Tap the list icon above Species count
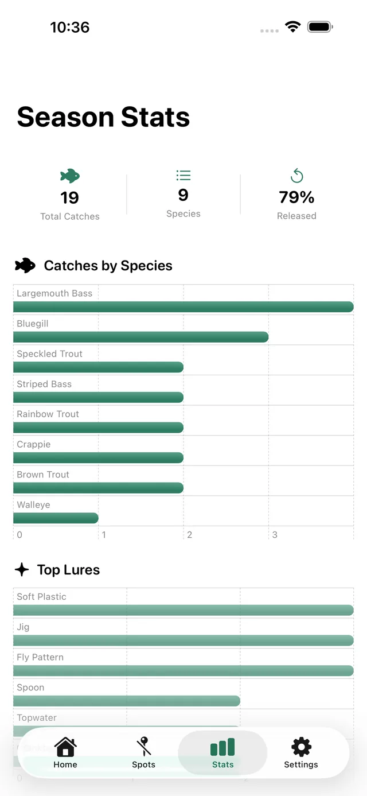This screenshot has width=367, height=796. point(183,176)
